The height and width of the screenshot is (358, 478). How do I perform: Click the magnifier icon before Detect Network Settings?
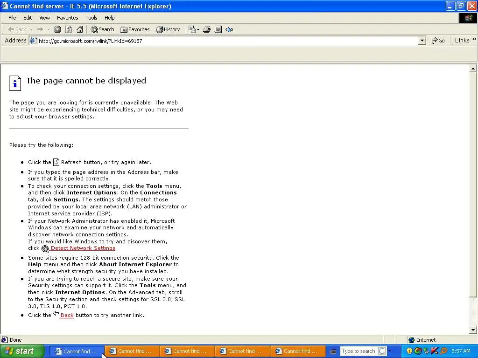45,249
